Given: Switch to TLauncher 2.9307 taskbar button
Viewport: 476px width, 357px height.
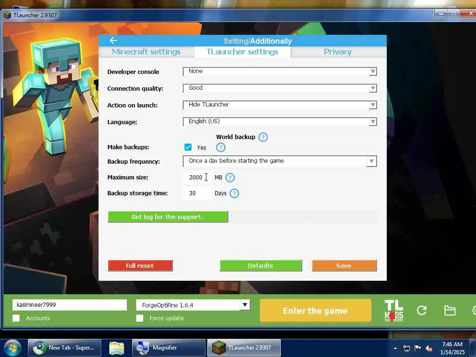Looking at the screenshot, I should coord(244,348).
